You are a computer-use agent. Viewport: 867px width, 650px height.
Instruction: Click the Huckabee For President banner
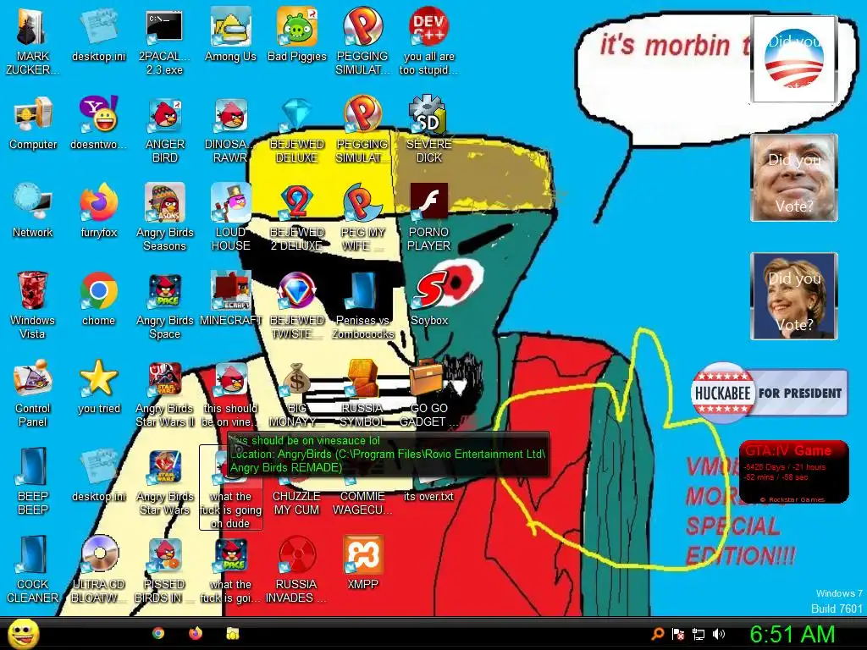click(x=769, y=393)
